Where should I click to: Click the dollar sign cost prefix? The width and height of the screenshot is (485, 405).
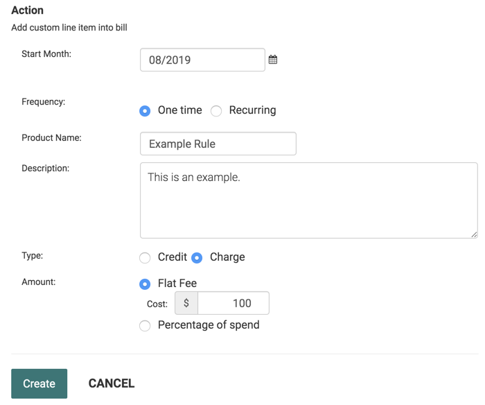[186, 303]
